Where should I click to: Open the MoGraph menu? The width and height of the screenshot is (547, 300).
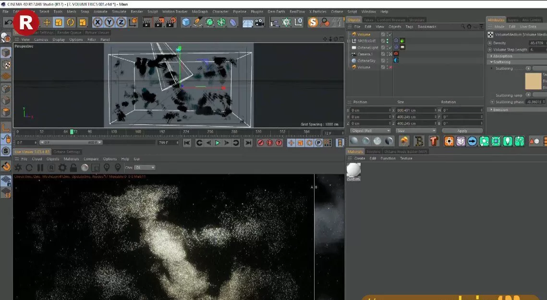pyautogui.click(x=200, y=12)
